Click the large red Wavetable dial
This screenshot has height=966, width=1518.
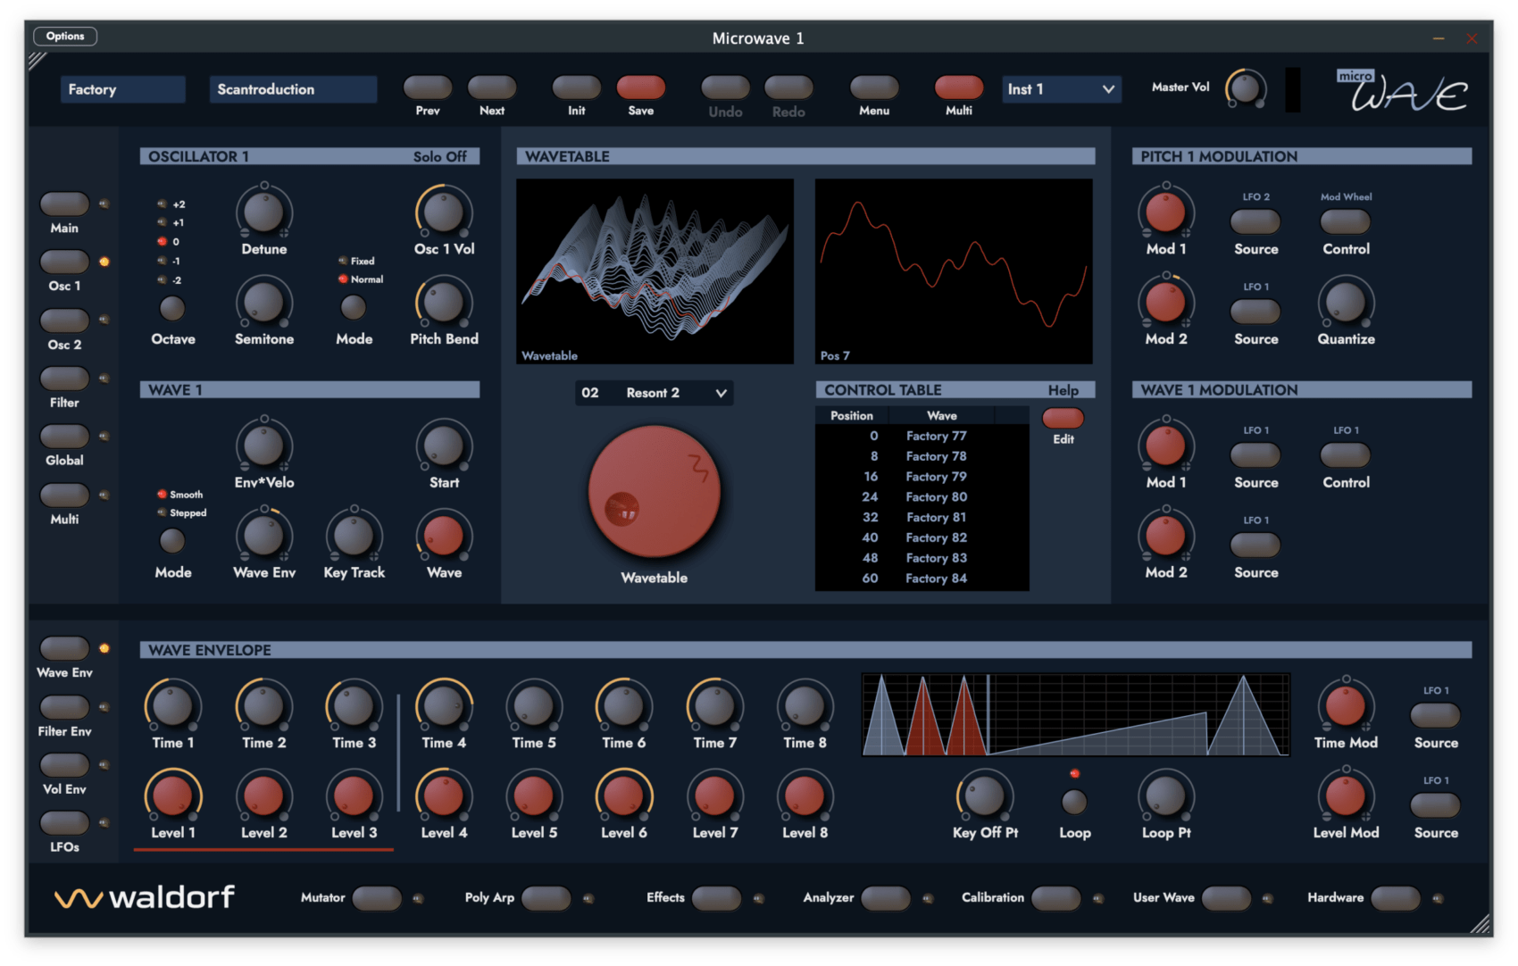pos(654,492)
